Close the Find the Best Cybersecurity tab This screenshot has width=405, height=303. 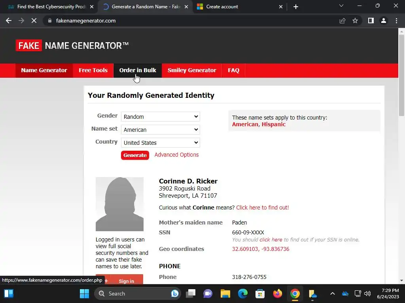92,7
